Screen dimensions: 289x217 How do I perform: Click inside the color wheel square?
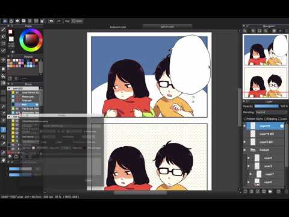(x=31, y=40)
